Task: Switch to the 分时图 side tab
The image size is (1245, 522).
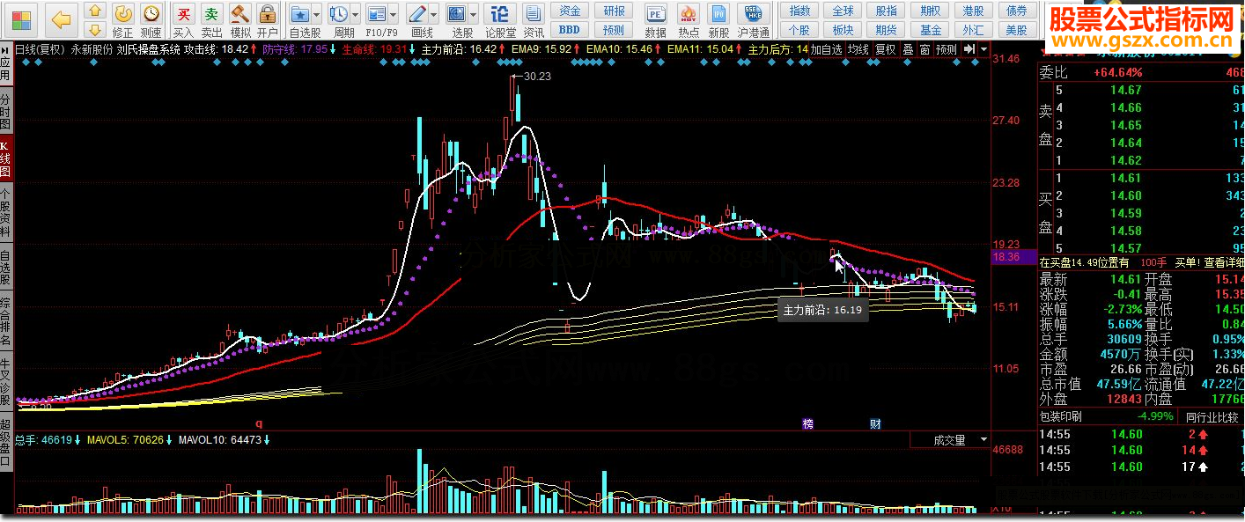Action: (x=5, y=110)
